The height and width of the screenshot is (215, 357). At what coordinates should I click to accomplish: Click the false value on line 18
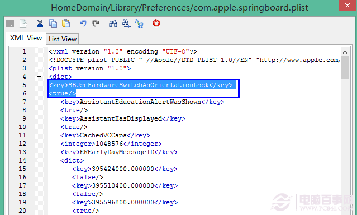tap(88, 194)
